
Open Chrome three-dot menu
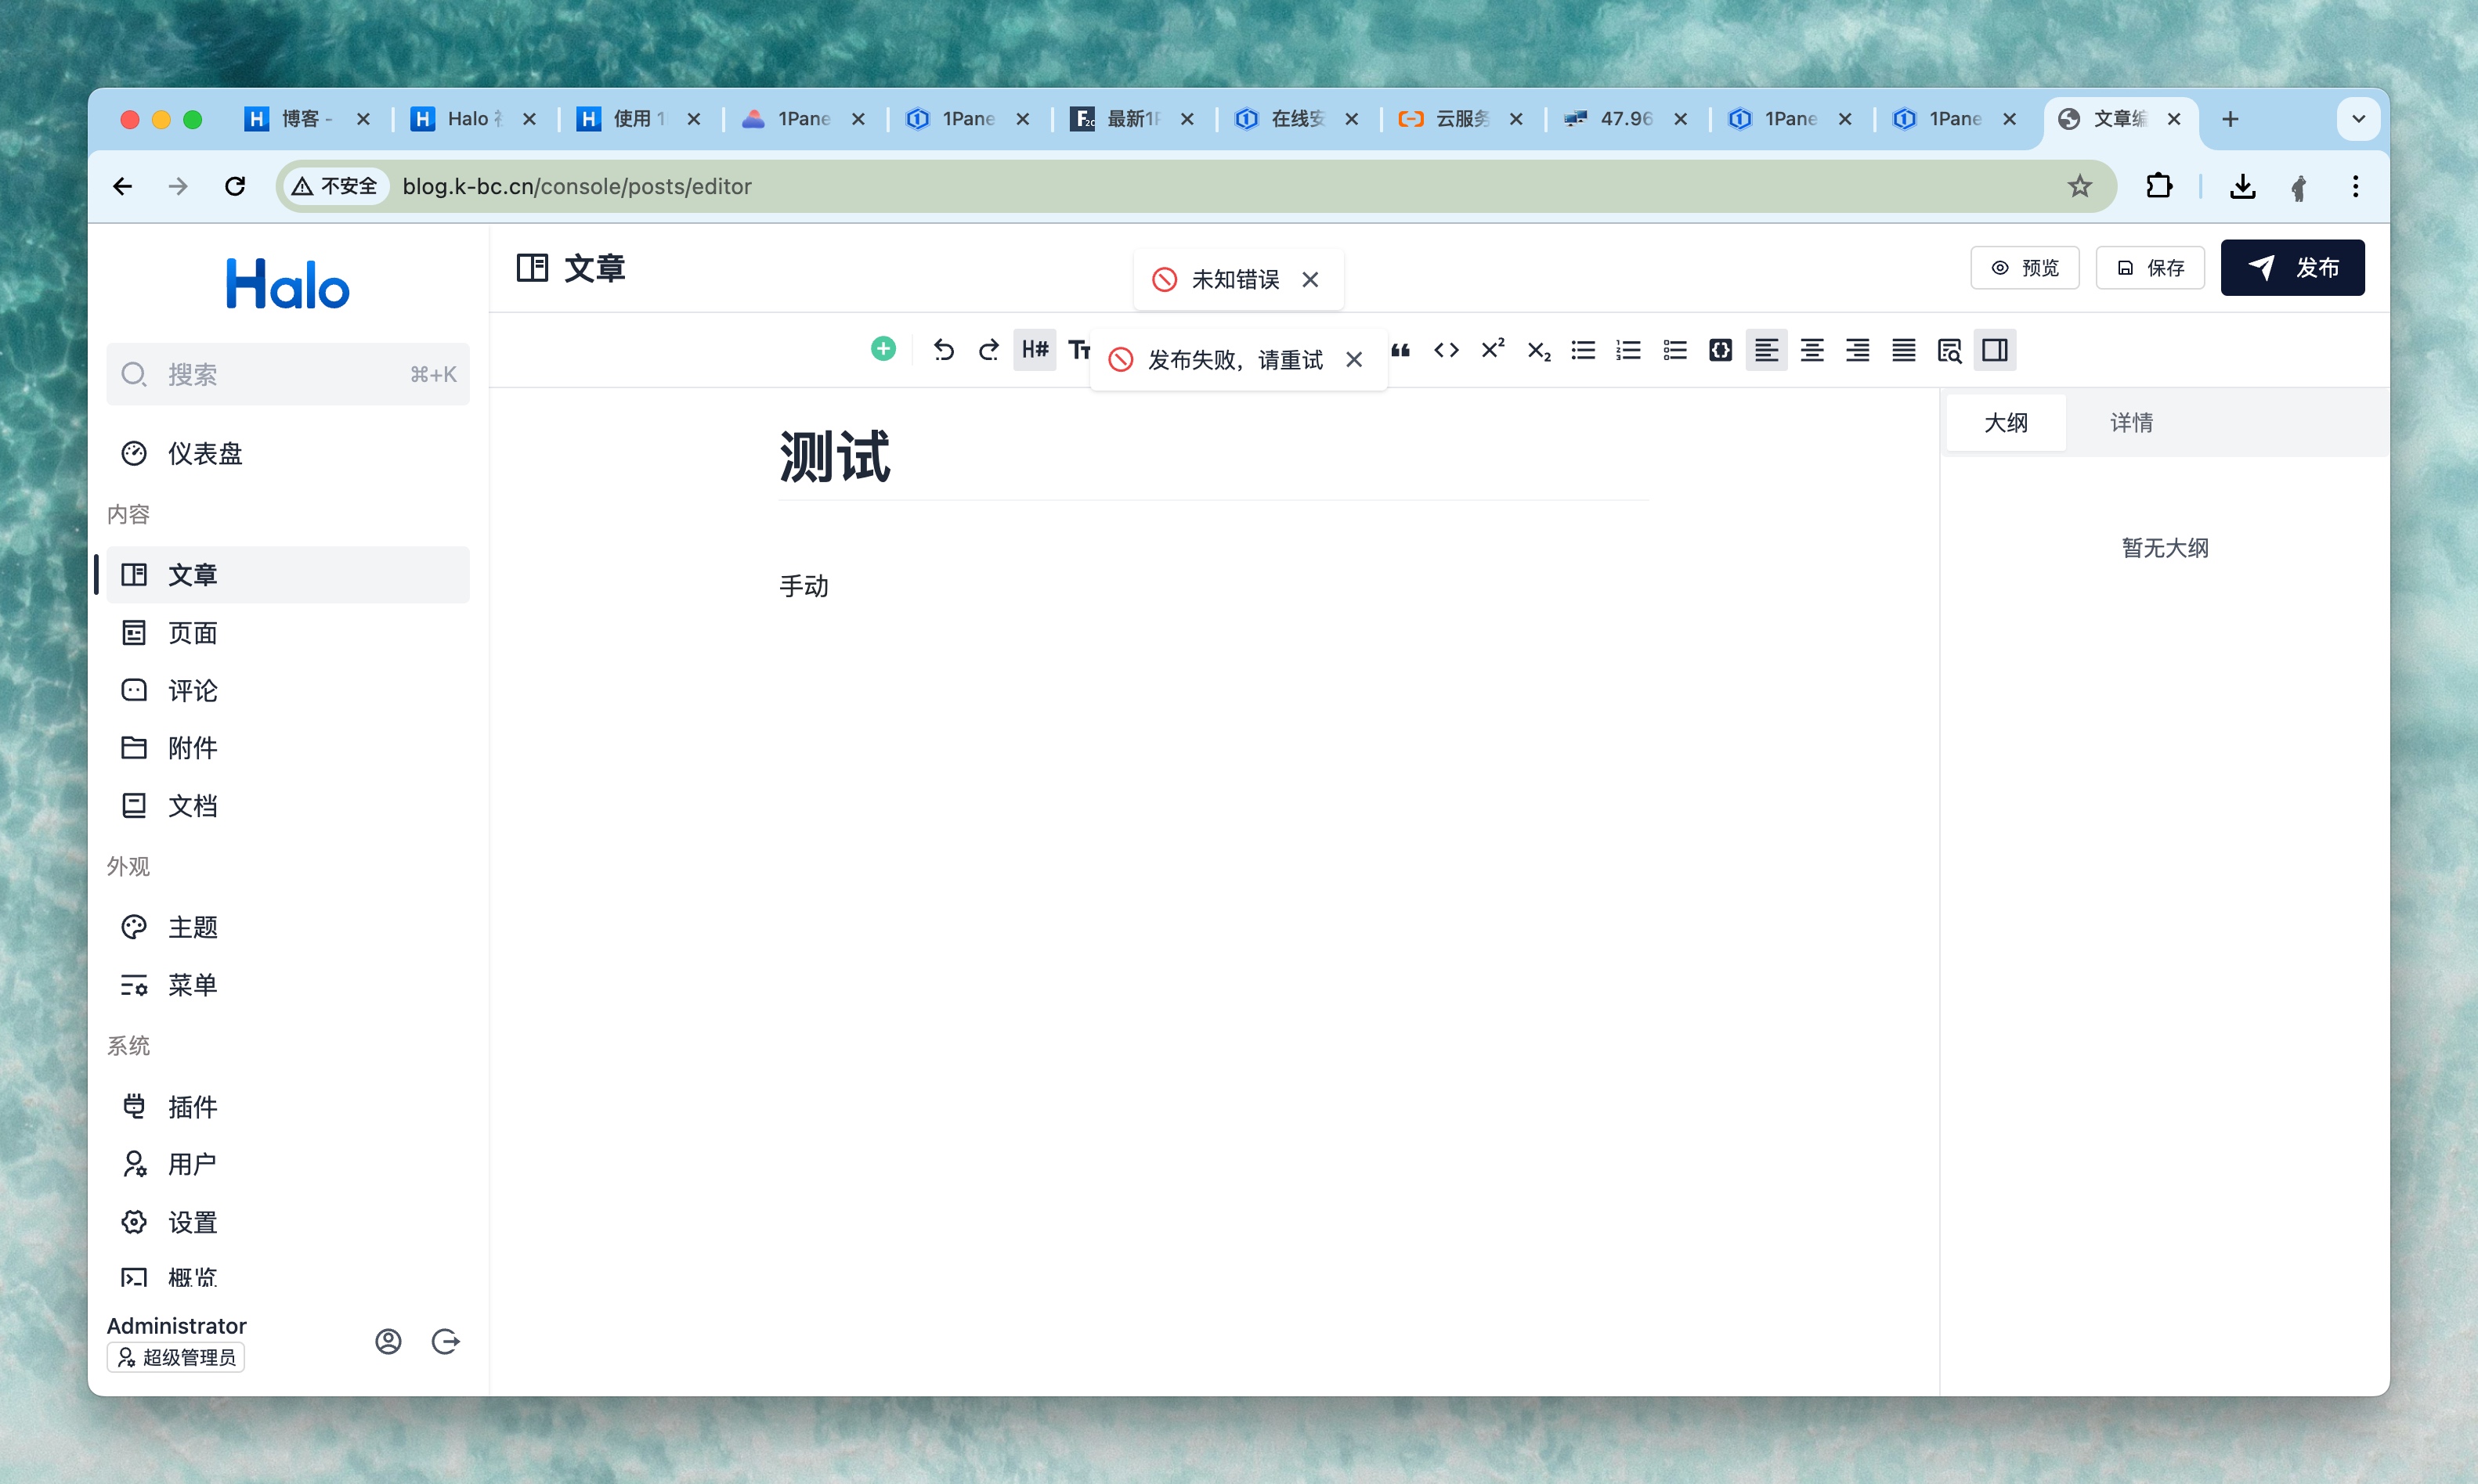click(x=2355, y=186)
